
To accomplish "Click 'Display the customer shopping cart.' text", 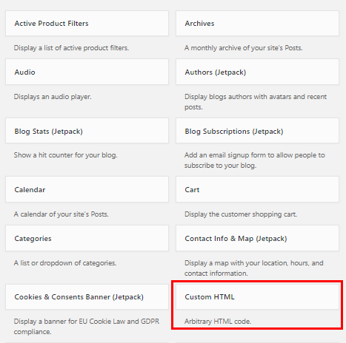I will click(241, 214).
